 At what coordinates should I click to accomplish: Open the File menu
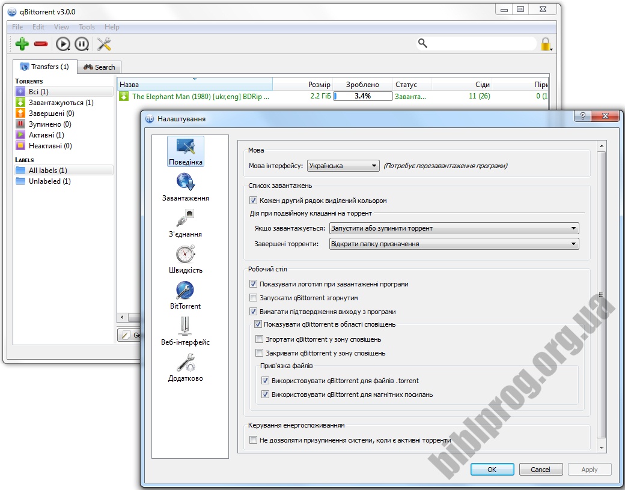[17, 26]
